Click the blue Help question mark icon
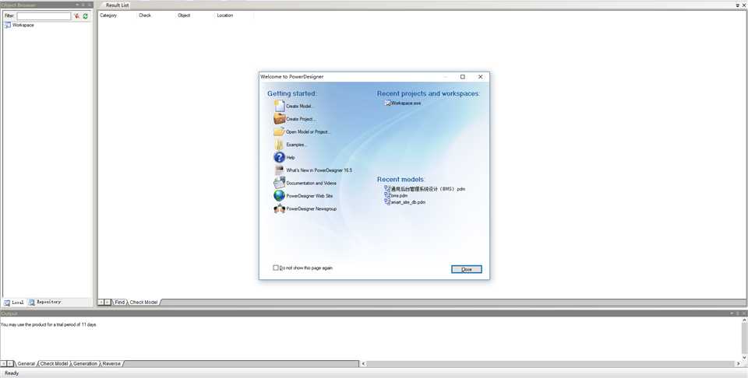This screenshot has width=748, height=378. (280, 157)
